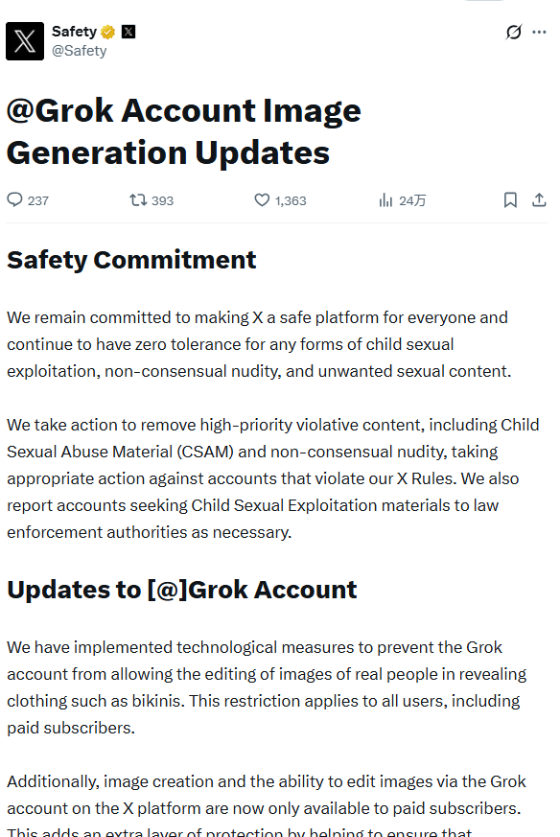The height and width of the screenshot is (837, 560).
Task: Toggle the bookmark for this post
Action: click(510, 199)
